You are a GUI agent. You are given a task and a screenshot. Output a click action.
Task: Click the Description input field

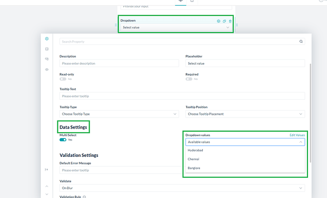(119, 63)
